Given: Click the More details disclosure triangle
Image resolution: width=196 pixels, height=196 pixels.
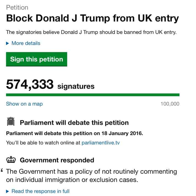Looking at the screenshot, I should [7, 43].
